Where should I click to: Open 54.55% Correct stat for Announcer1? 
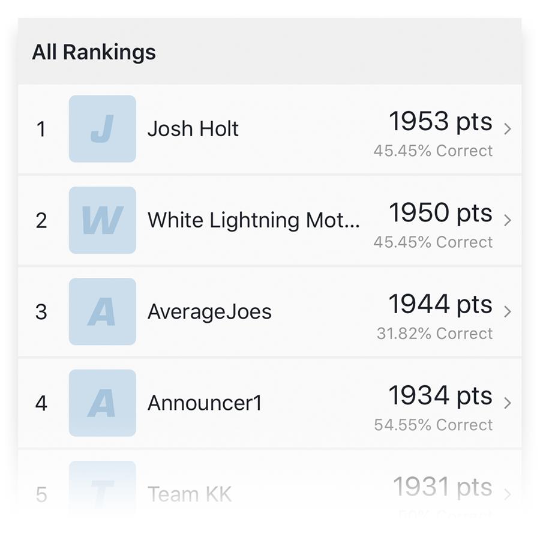(x=433, y=425)
